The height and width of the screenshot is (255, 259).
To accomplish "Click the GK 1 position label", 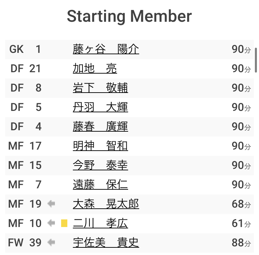I will click(x=25, y=49).
